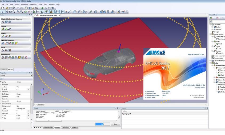225x135 pixels.
Task: Click the first External Excitations icon
Action: point(3,43)
